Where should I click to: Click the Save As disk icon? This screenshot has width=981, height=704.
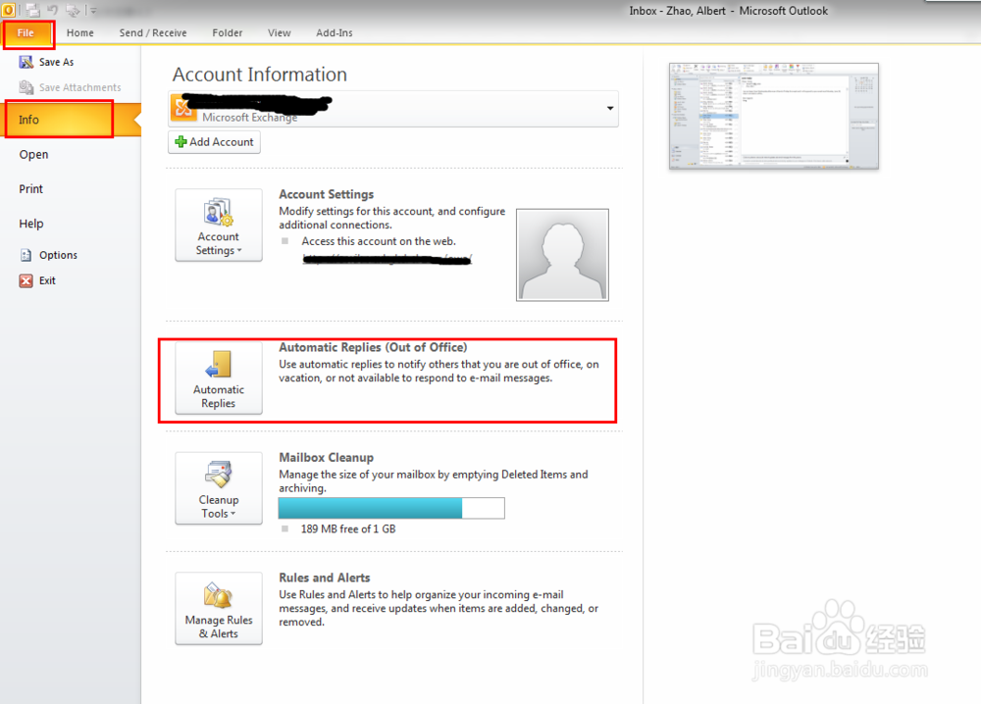point(26,62)
